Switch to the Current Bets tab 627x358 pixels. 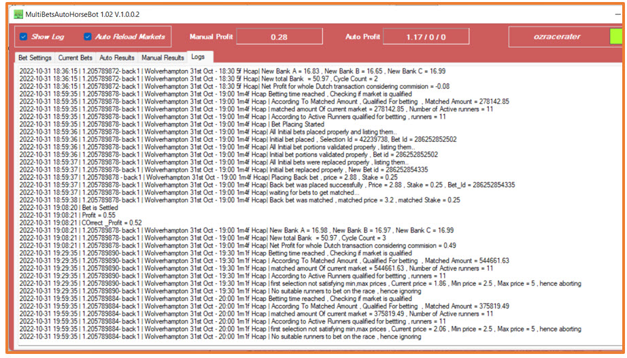point(75,58)
